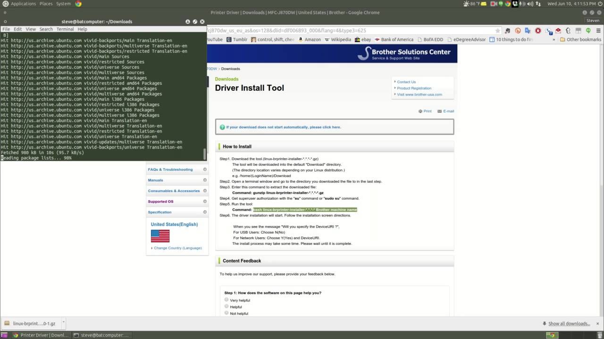Click the E-mail icon link

(x=445, y=111)
